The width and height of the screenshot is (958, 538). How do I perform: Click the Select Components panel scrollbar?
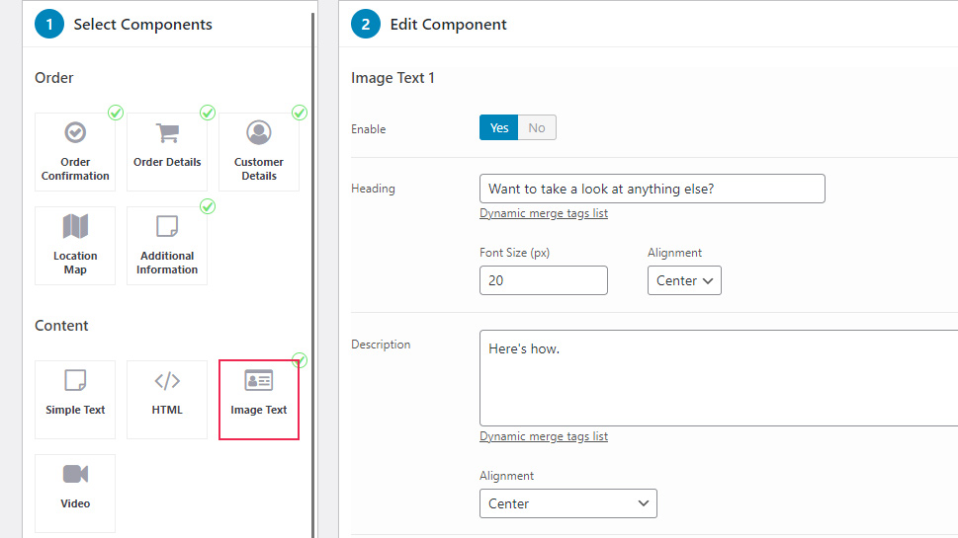pos(313,274)
